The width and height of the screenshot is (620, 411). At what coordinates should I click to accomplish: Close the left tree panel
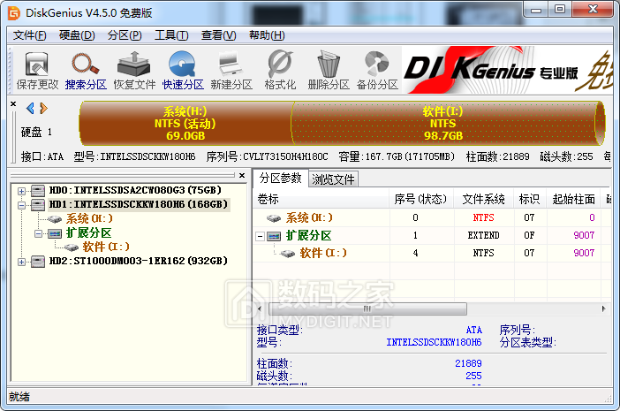pyautogui.click(x=242, y=175)
